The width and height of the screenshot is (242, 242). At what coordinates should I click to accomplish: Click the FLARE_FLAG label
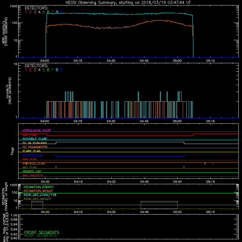click(x=31, y=151)
